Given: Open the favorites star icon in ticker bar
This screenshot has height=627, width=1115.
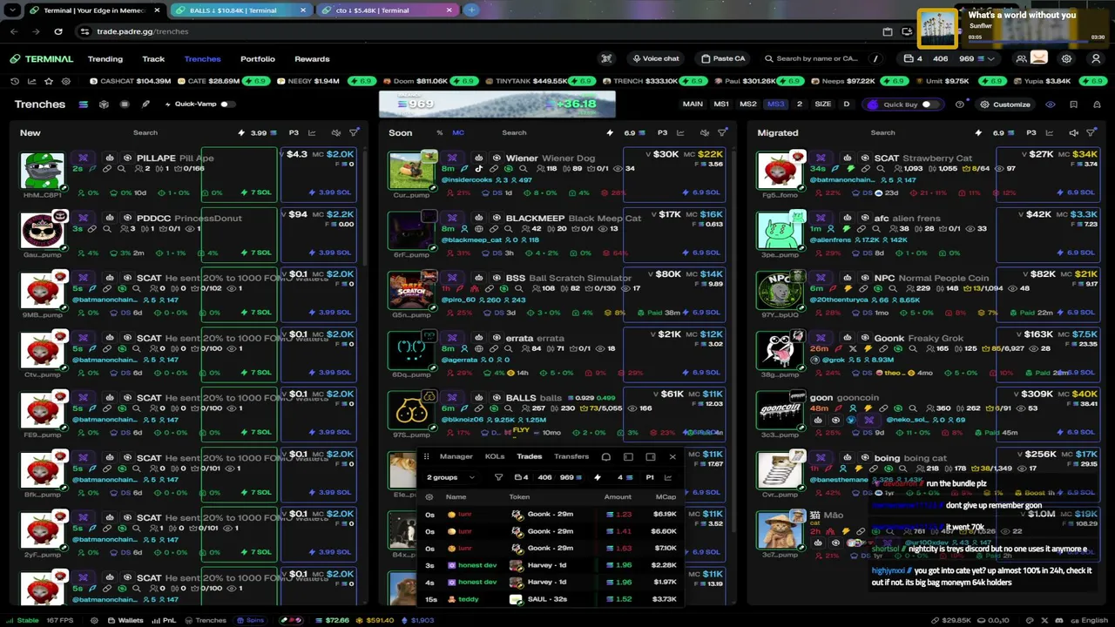Looking at the screenshot, I should click(x=49, y=81).
